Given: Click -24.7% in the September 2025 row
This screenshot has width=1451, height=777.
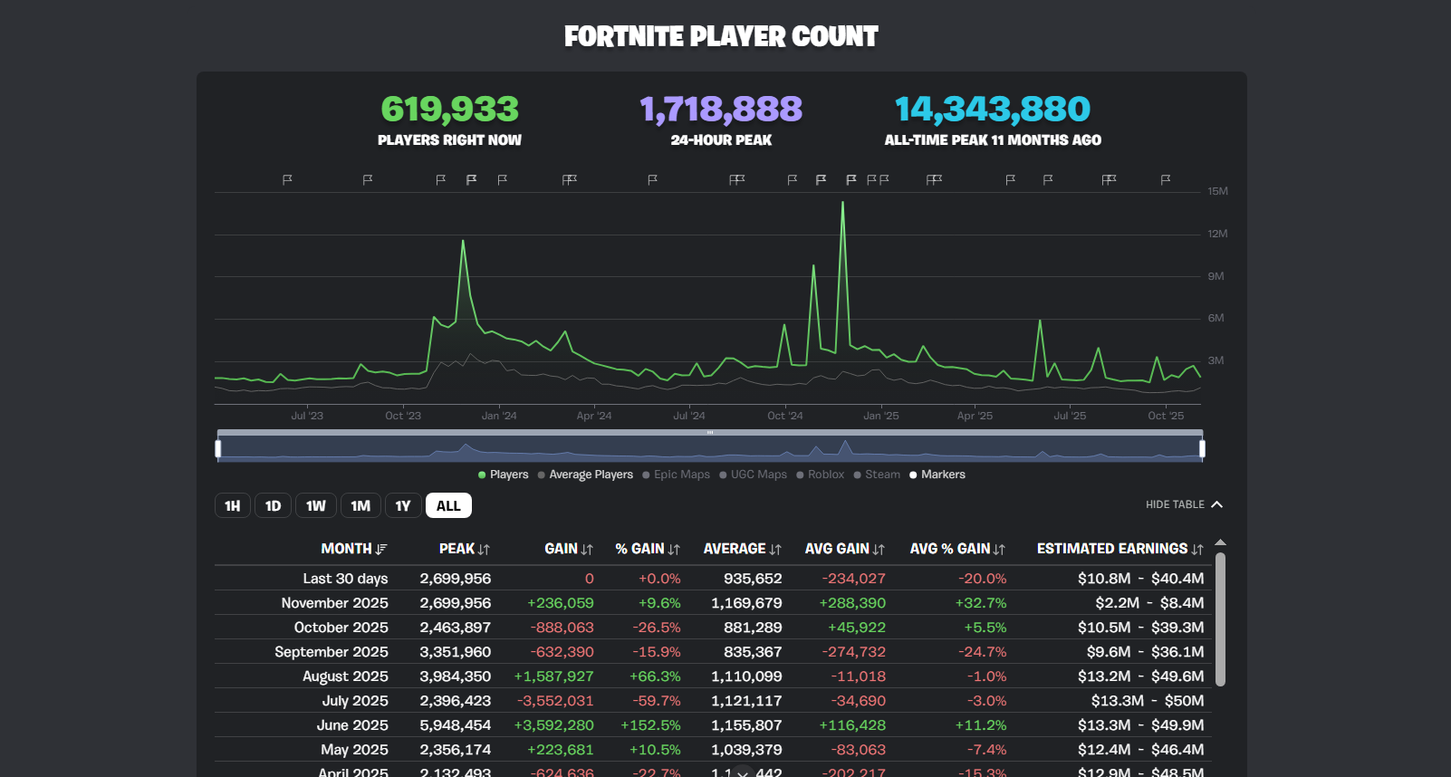Looking at the screenshot, I should (x=983, y=652).
